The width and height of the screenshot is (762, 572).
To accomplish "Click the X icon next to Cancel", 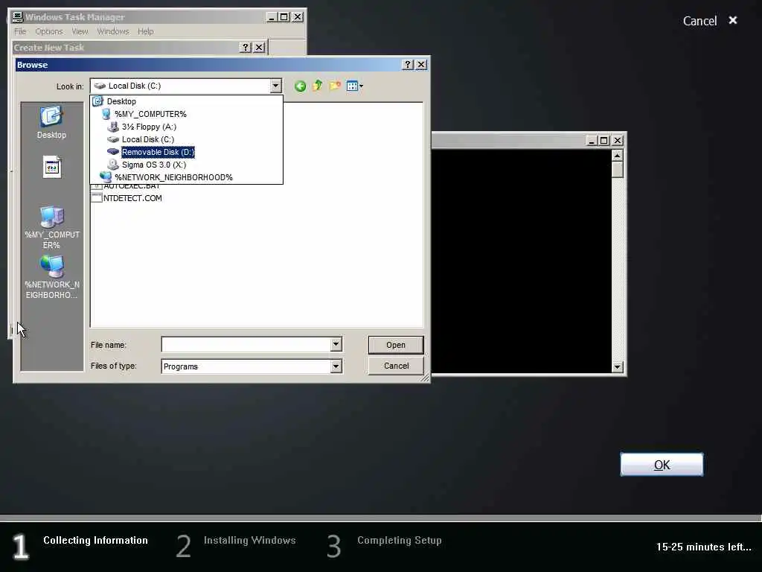I will click(733, 20).
